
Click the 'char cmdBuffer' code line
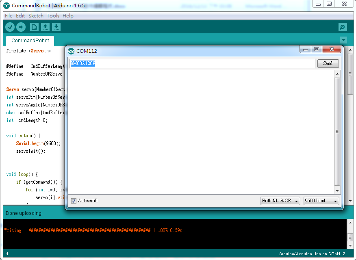[35, 113]
